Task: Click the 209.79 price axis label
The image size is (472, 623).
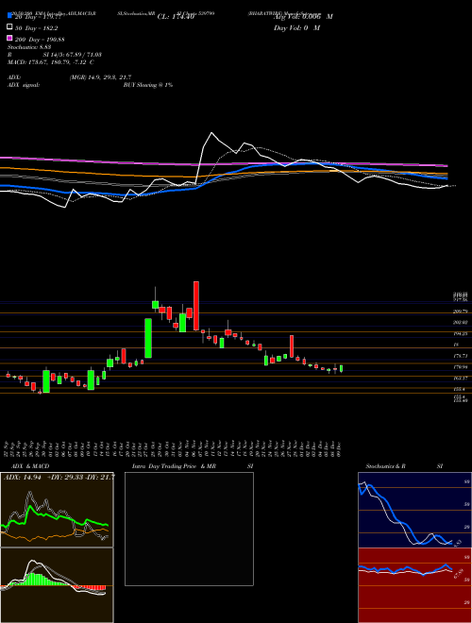Action: click(463, 311)
